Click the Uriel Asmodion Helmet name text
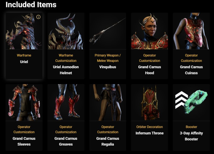Image resolution: width=214 pixels, height=154 pixels. tap(66, 70)
